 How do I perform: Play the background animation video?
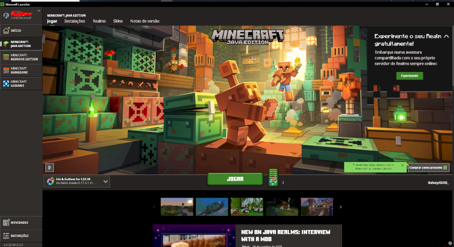tap(49, 168)
